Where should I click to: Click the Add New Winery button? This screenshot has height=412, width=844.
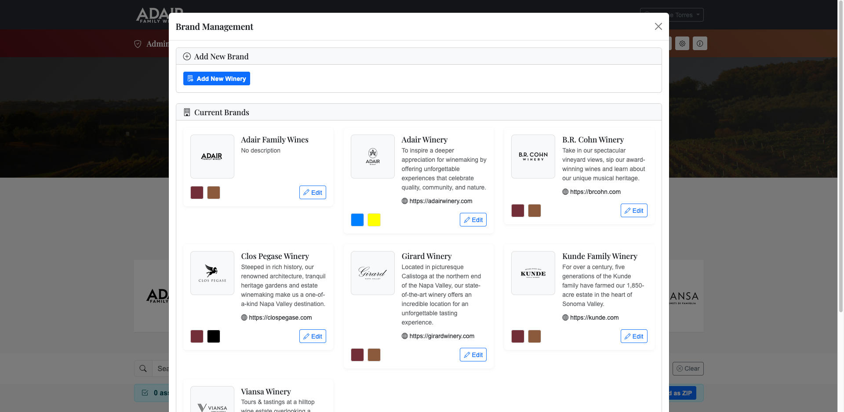(x=216, y=79)
